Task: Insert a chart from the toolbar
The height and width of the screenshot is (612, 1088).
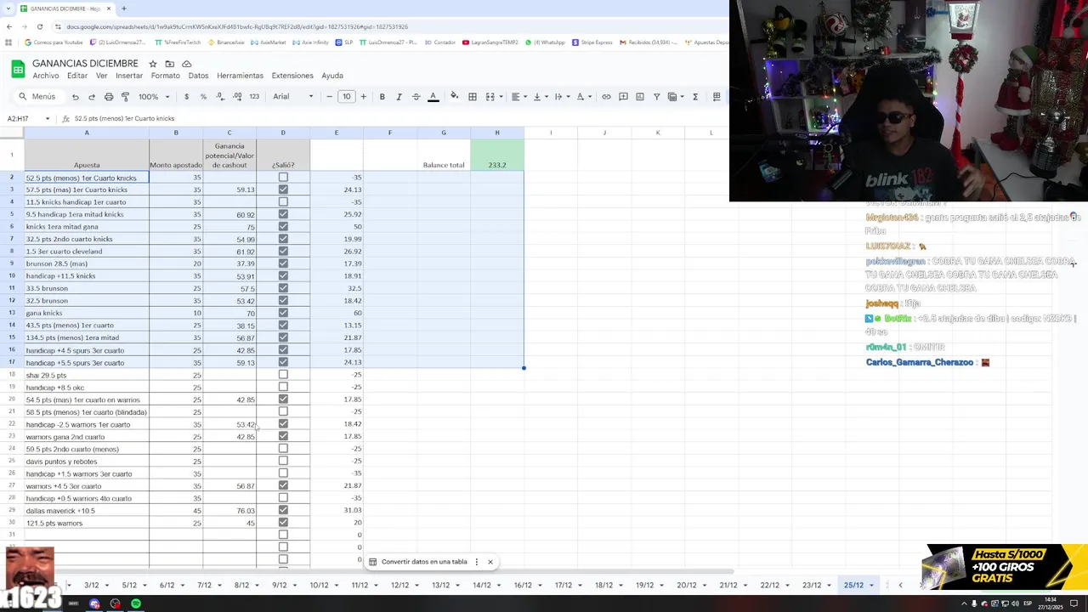Action: [x=640, y=97]
